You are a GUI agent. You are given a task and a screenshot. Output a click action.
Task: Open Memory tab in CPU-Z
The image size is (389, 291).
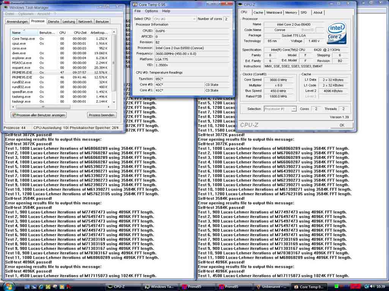click(x=291, y=13)
